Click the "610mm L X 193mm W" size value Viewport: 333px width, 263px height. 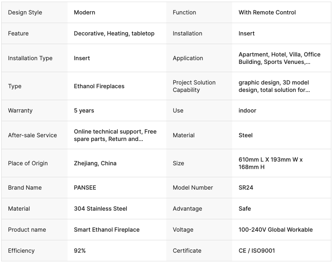pyautogui.click(x=270, y=163)
